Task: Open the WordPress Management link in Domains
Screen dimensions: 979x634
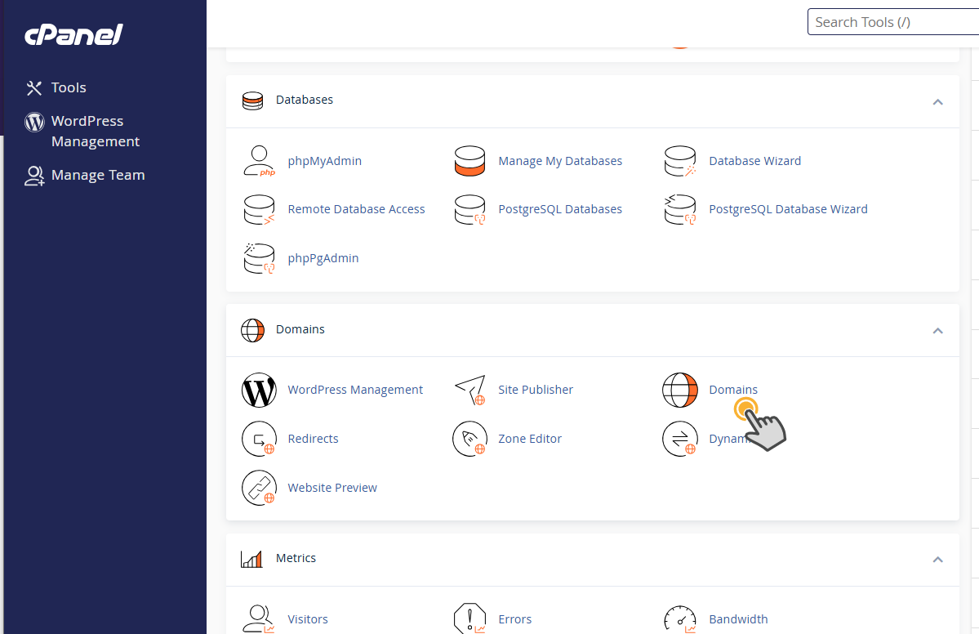Action: [x=355, y=390]
